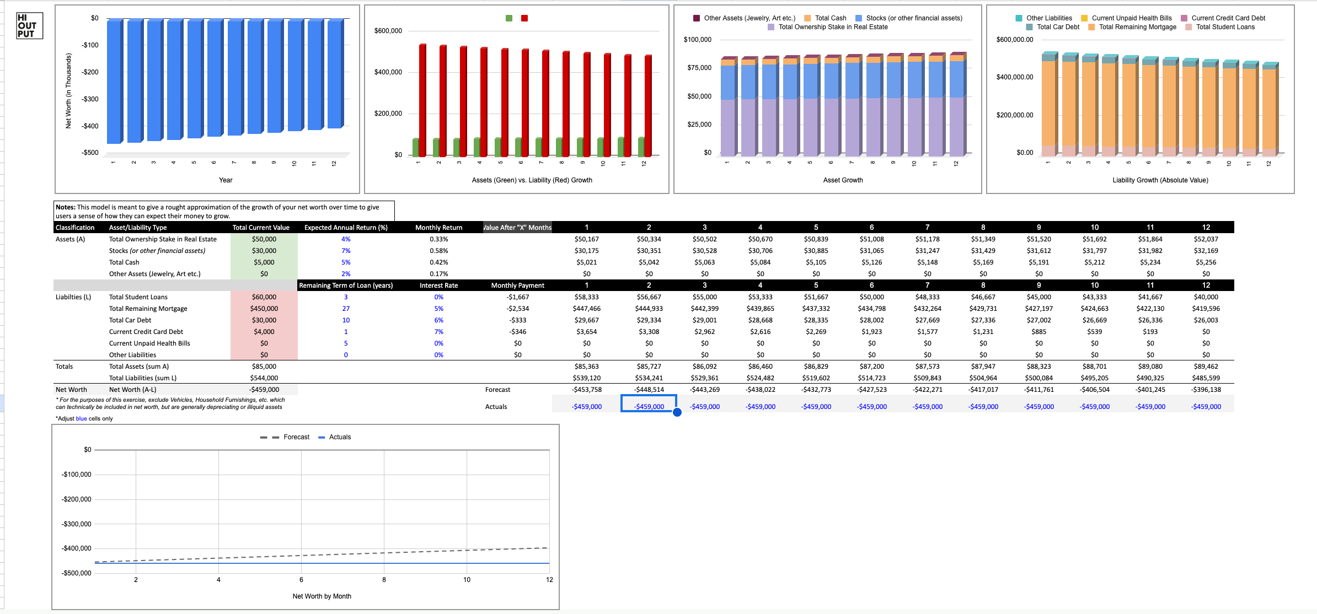Click the HI OUTPUT logo image
The width and height of the screenshot is (1317, 614).
pyautogui.click(x=29, y=25)
